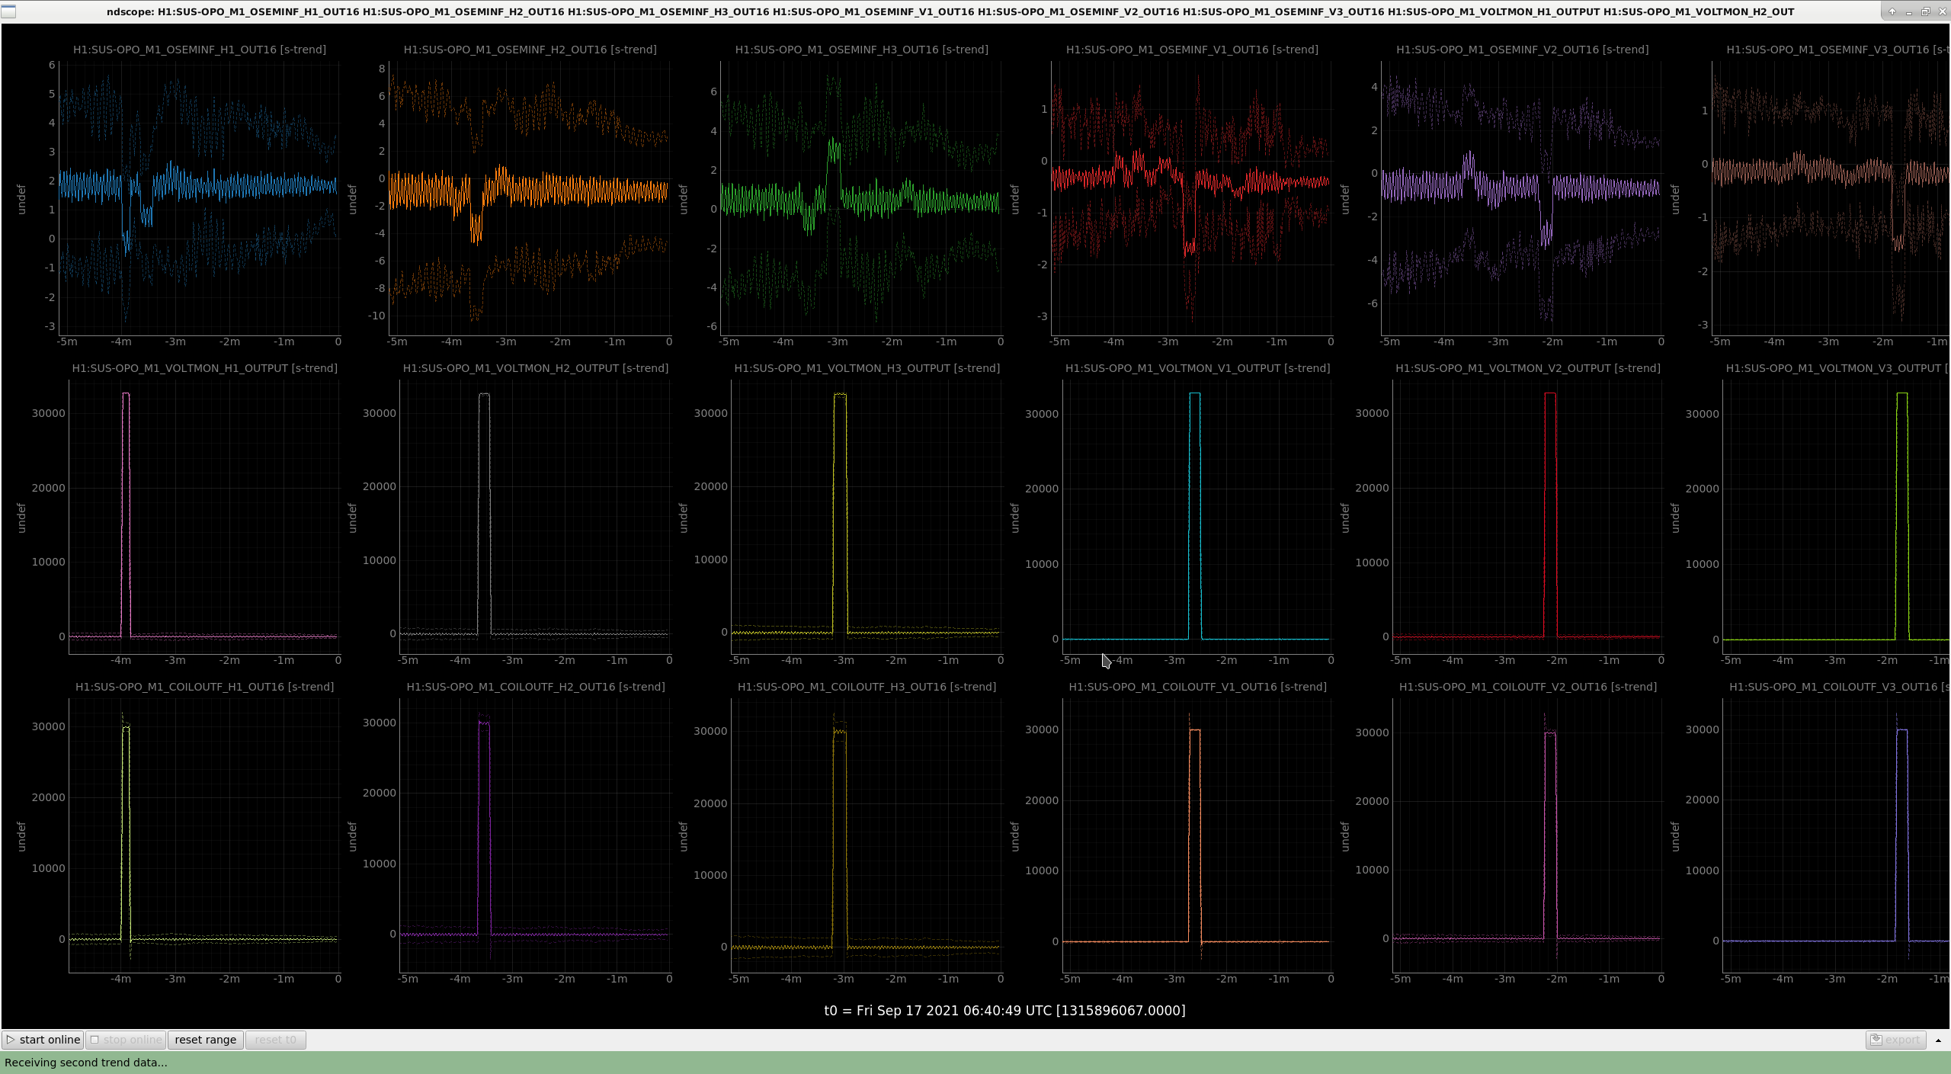The width and height of the screenshot is (1951, 1074).
Task: Click the 'undef' y-axis label of VOLTMON_H3 plot
Action: (683, 518)
